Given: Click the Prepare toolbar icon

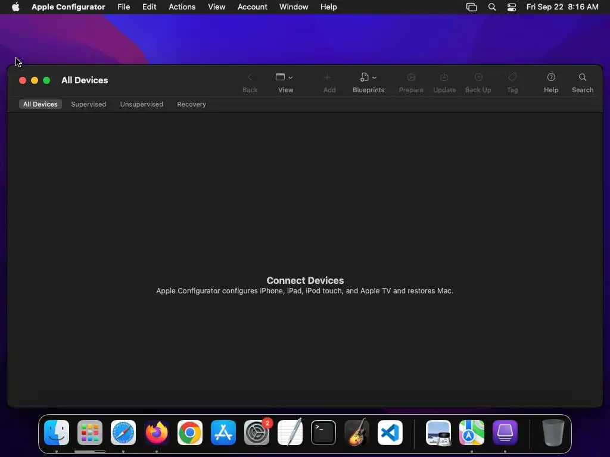Looking at the screenshot, I should [411, 77].
